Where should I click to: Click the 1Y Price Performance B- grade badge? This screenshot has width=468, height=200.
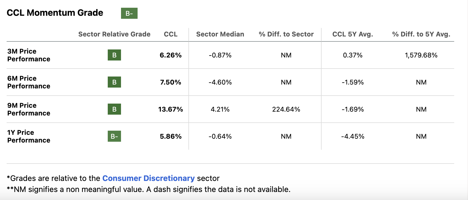[x=114, y=136]
